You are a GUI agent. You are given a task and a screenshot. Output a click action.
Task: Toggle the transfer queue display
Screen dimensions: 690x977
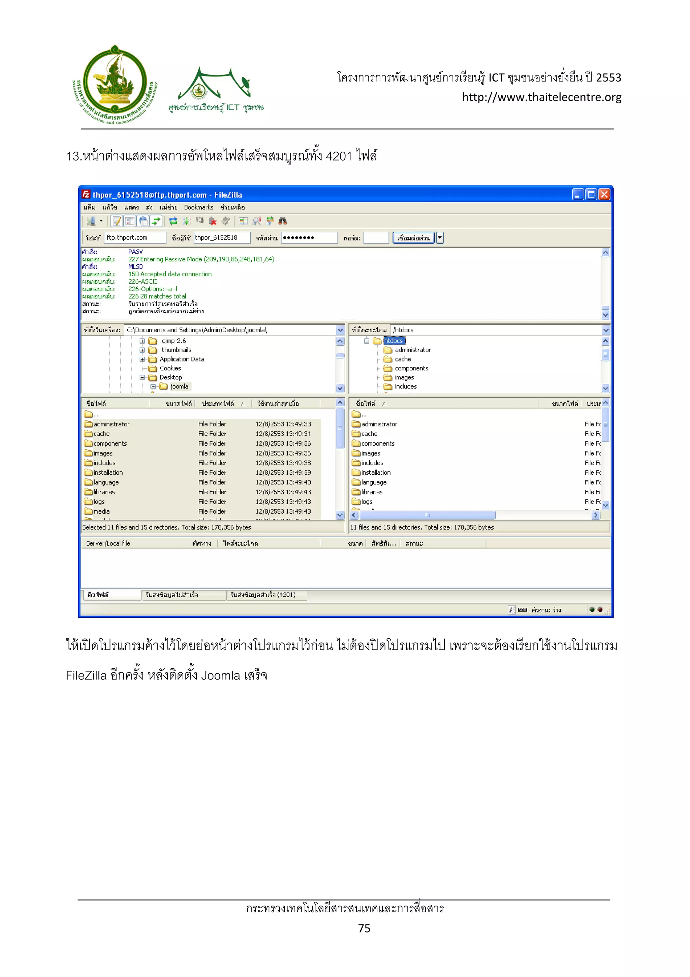point(156,221)
